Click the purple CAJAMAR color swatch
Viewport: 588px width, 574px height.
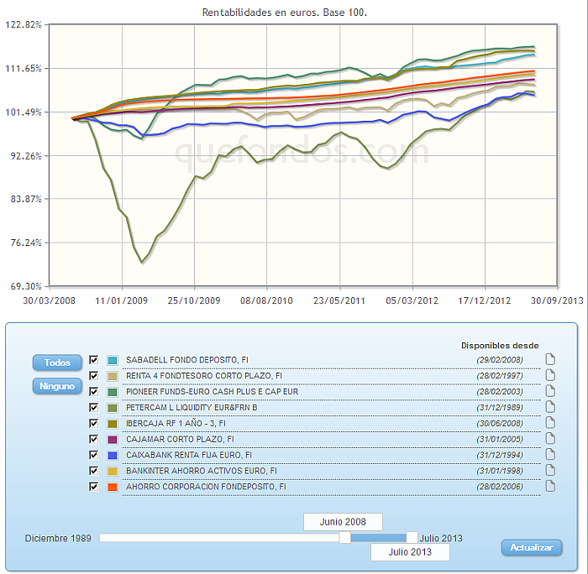(112, 440)
